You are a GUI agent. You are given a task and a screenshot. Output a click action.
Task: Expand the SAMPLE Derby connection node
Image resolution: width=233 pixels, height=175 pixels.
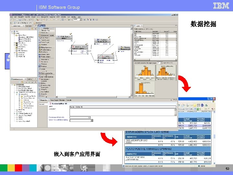(x=15, y=113)
